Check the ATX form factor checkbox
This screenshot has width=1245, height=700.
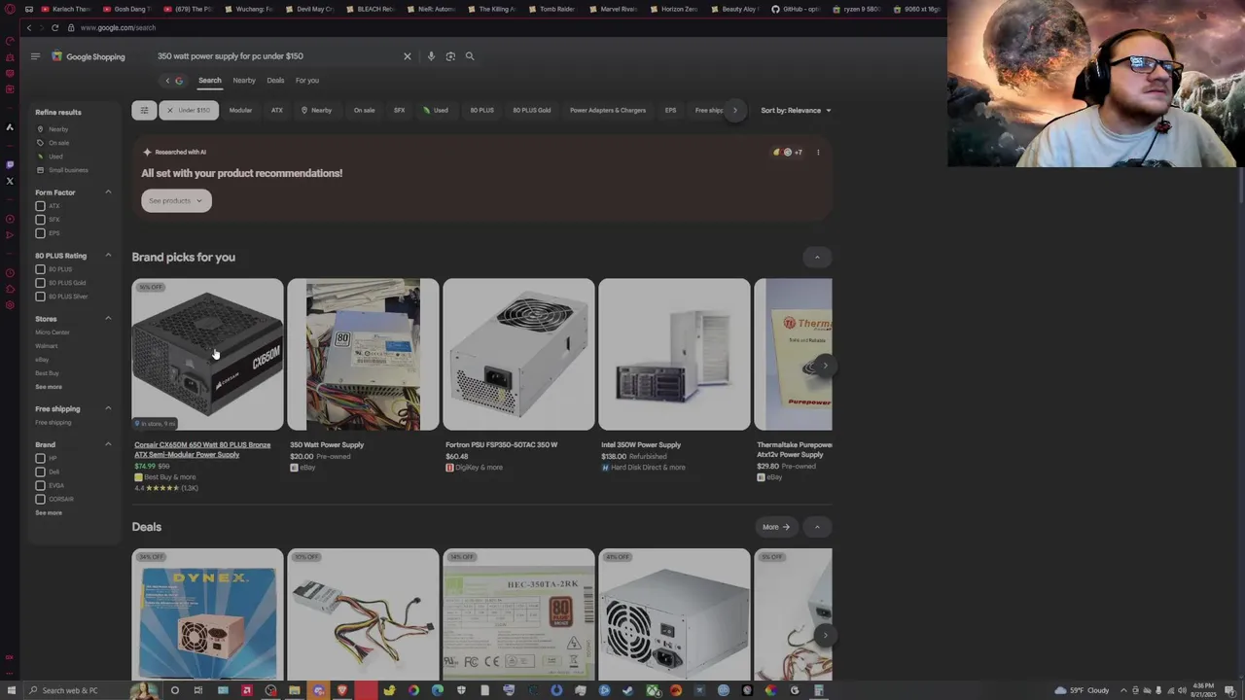40,206
